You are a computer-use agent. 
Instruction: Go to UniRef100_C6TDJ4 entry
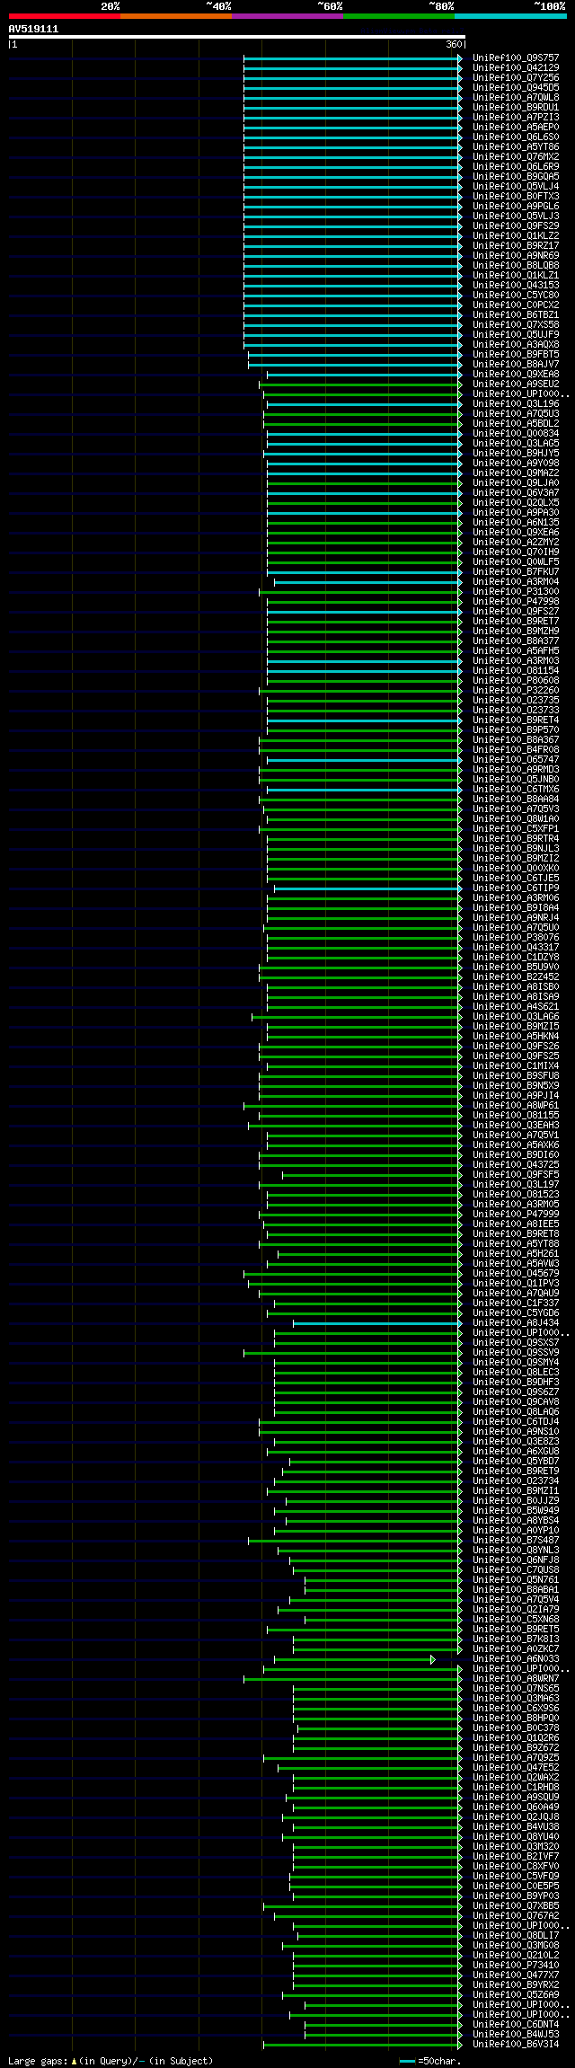click(516, 1421)
